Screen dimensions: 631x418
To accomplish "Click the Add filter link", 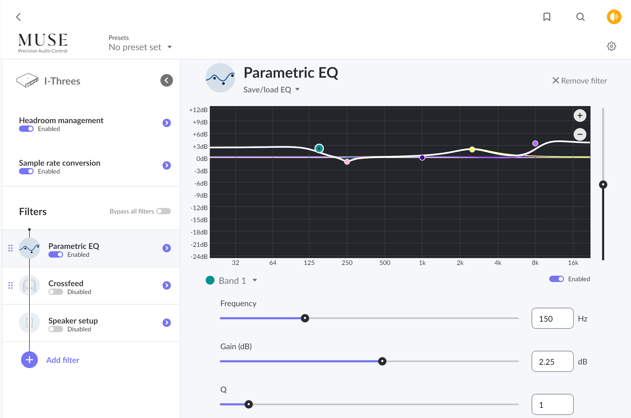I will (63, 360).
